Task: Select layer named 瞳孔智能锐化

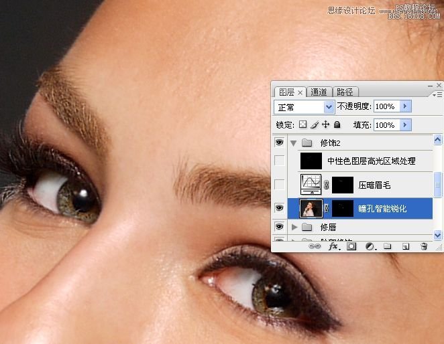Action: pos(382,209)
